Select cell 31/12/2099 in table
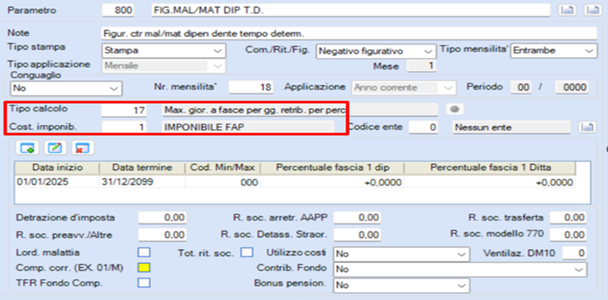 142,181
